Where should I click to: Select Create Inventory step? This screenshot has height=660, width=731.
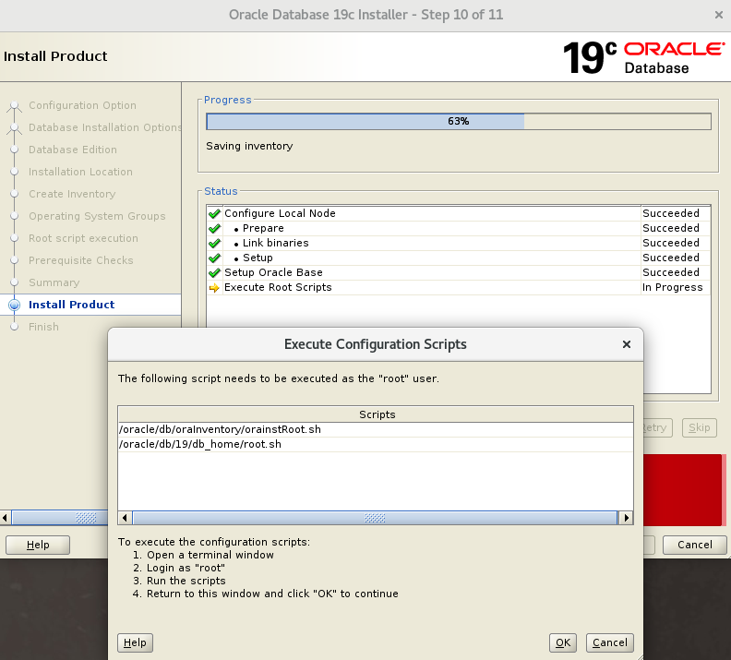coord(72,194)
